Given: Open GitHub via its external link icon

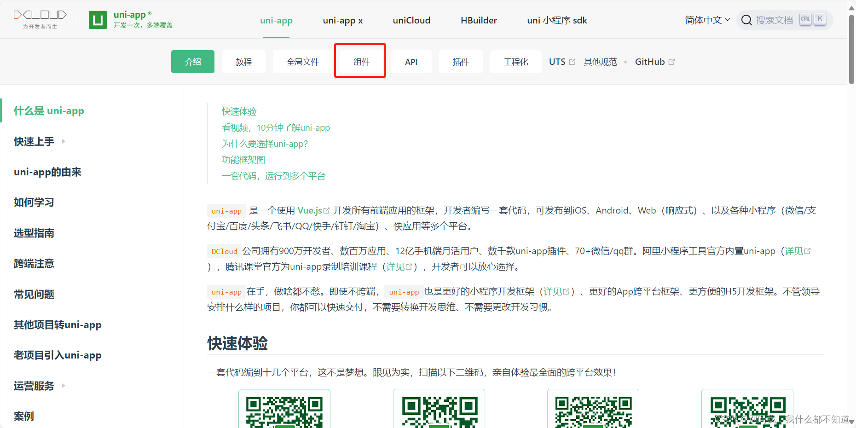Looking at the screenshot, I should click(x=672, y=61).
